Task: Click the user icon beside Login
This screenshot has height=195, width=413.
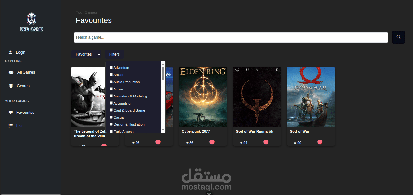Action: coord(10,52)
